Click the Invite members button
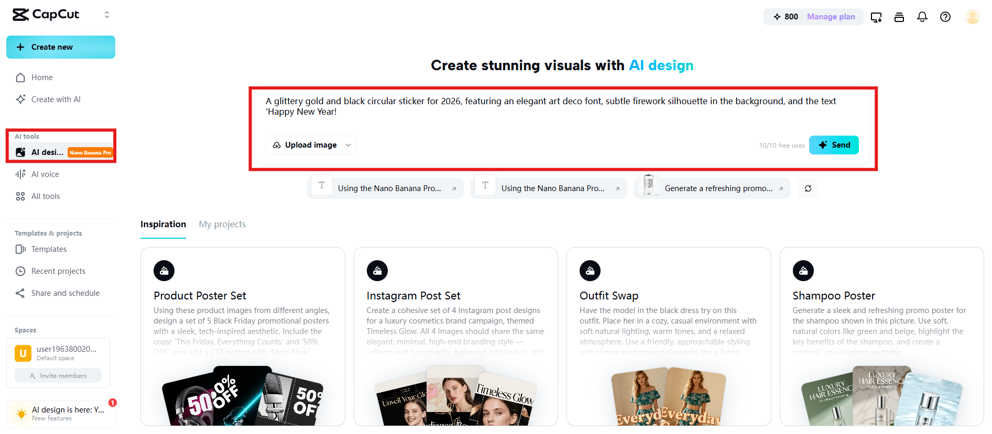992x434 pixels. click(58, 376)
